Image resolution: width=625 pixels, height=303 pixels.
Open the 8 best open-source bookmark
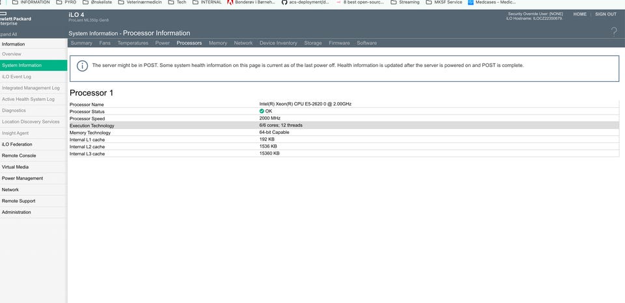pos(360,2)
